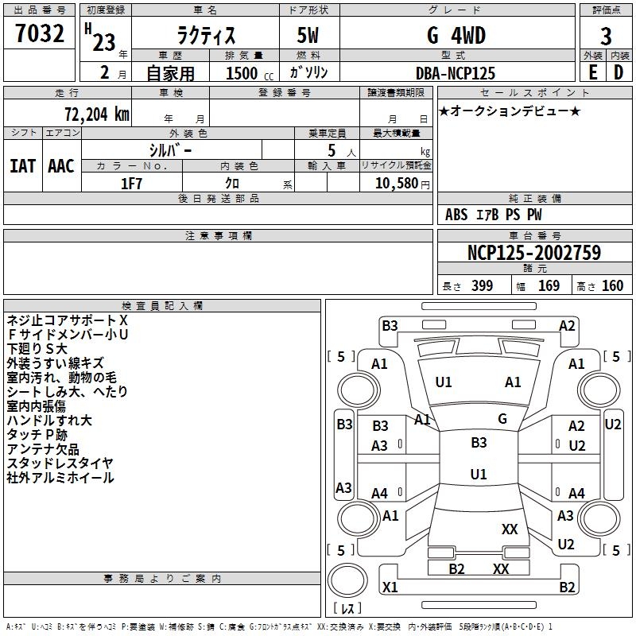
Task: Click the XX mark on rear hatch
Action: [x=510, y=529]
